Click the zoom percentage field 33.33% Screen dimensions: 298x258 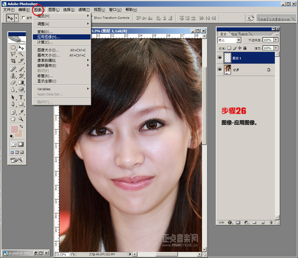[x=62, y=254]
